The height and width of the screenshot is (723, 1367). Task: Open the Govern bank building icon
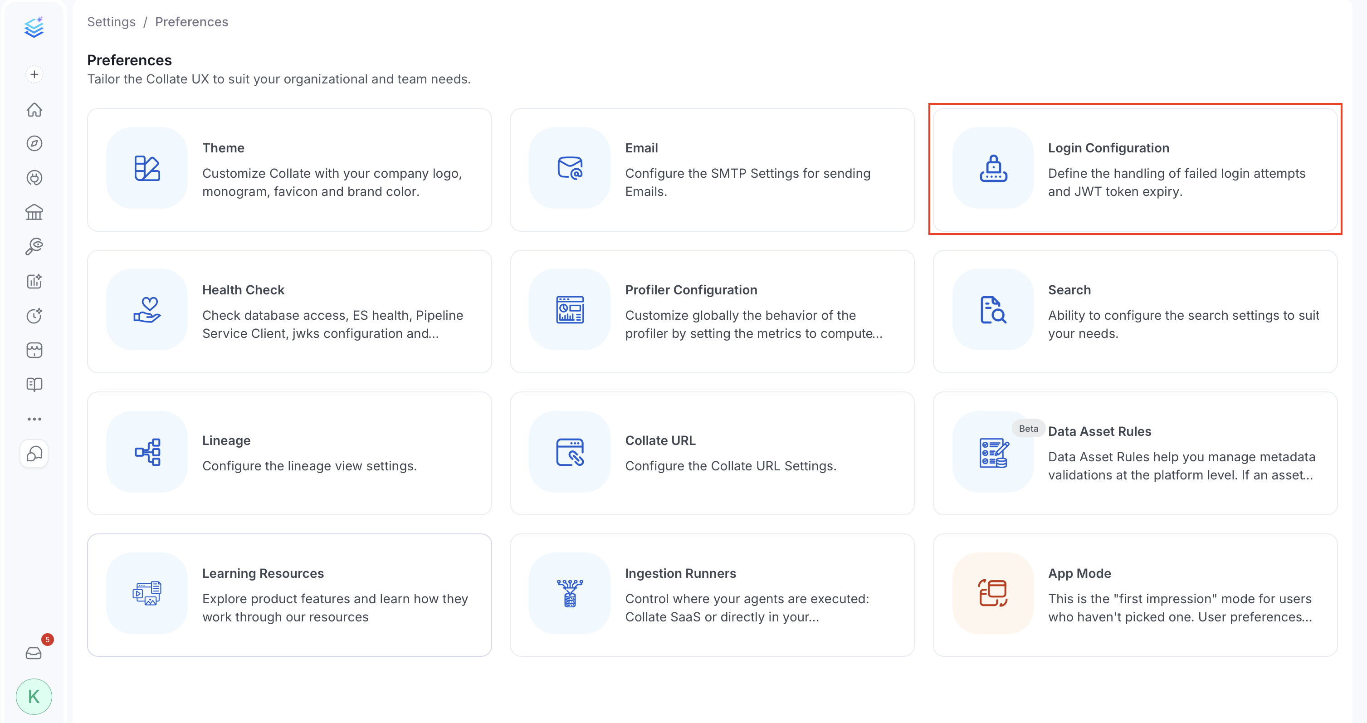tap(34, 212)
